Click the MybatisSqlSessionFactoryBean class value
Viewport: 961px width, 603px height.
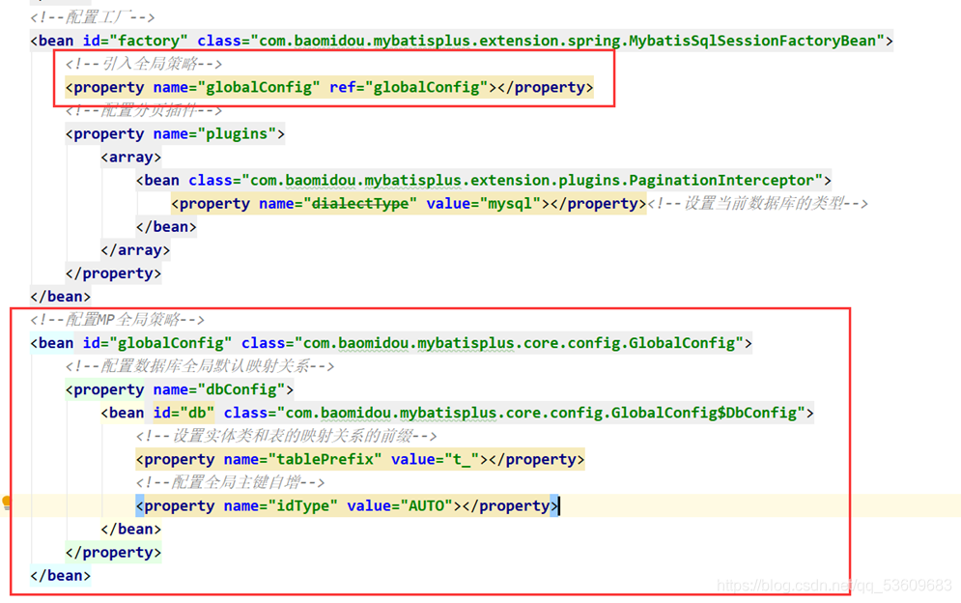pos(567,41)
